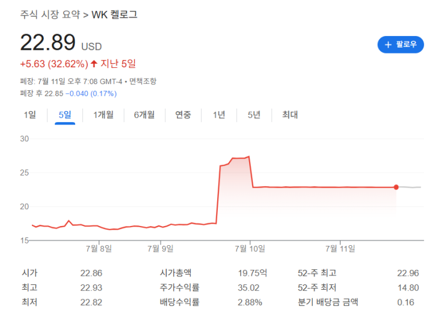The width and height of the screenshot is (447, 321).
Task: Click the 7월 11일 axis label
Action: tap(341, 249)
